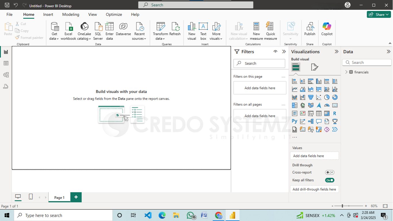Screen dimensions: 393x221
Task: Open the View ribbon tab
Action: 93,14
